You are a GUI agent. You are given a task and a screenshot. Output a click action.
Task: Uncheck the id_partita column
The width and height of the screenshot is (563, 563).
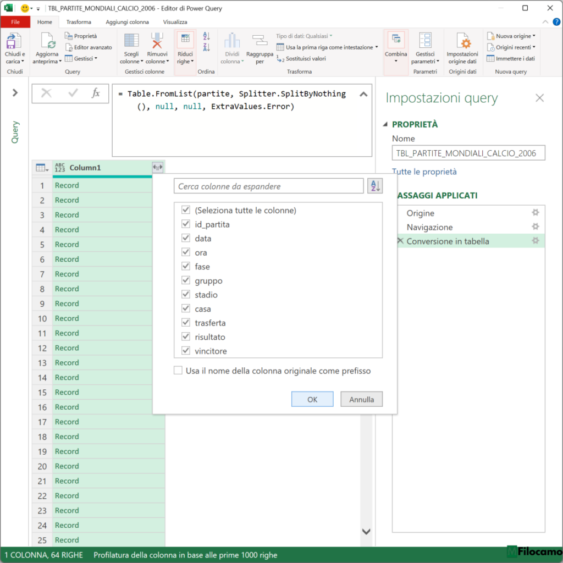point(186,224)
